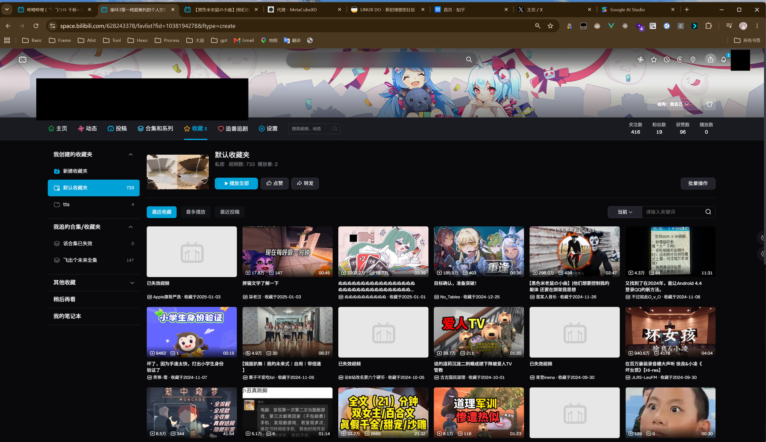Switch to the 主页 profile tab

tap(57, 129)
